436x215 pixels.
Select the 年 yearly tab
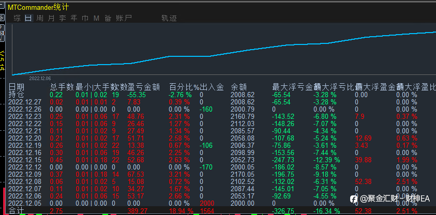click(73, 18)
